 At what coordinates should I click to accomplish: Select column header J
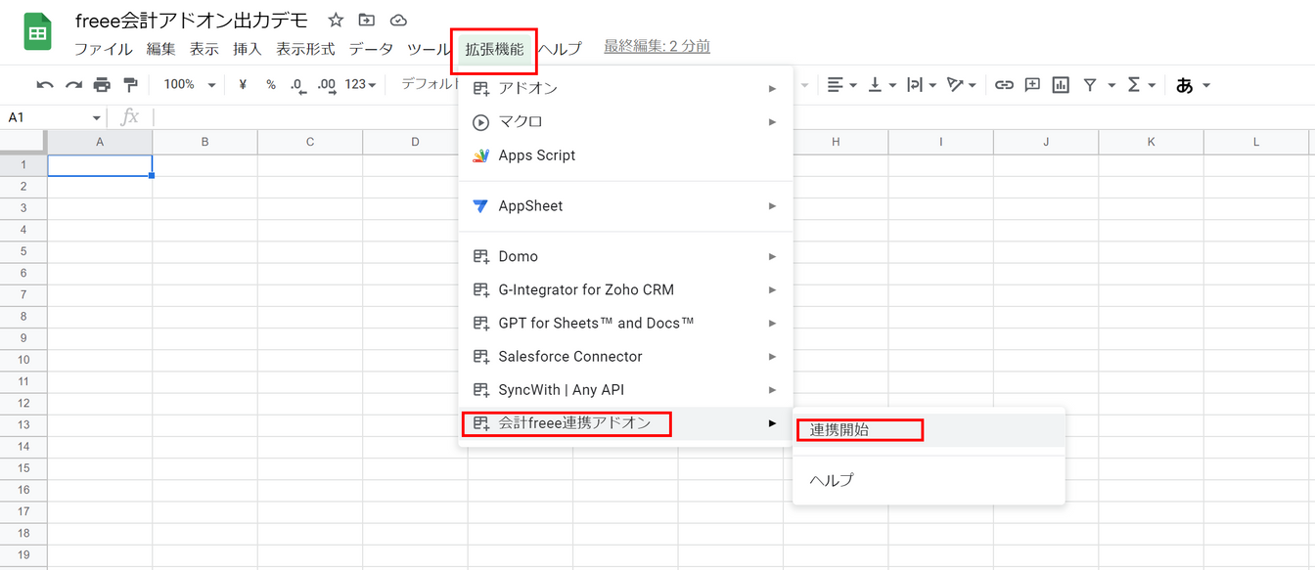pos(1046,143)
